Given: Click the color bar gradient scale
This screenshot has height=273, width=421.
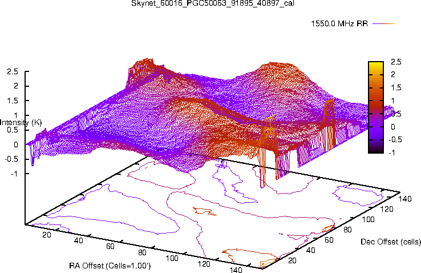Looking at the screenshot, I should (x=376, y=107).
